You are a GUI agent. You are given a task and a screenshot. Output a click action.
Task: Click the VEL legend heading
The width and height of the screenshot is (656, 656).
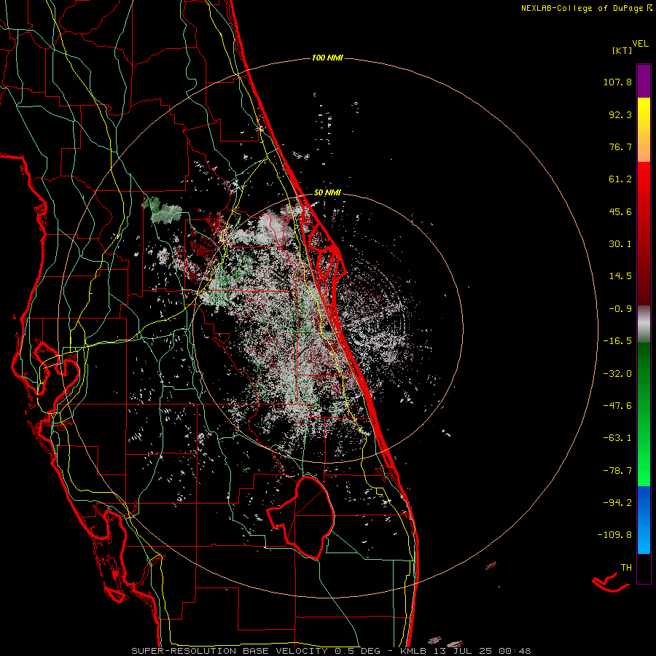tap(640, 44)
